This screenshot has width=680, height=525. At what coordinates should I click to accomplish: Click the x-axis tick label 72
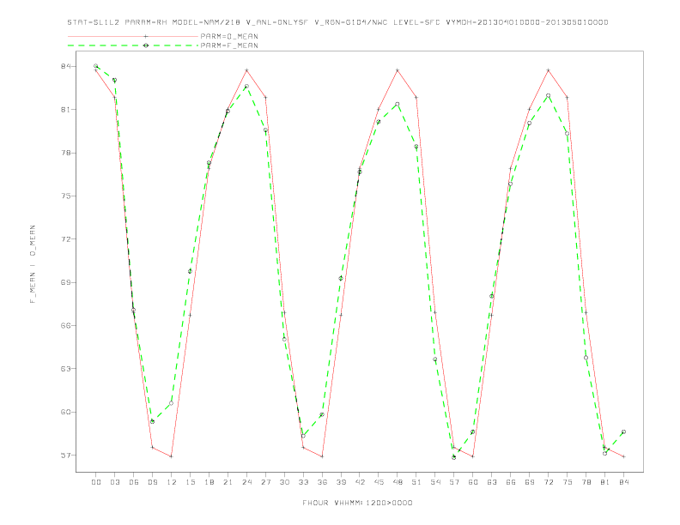(548, 482)
